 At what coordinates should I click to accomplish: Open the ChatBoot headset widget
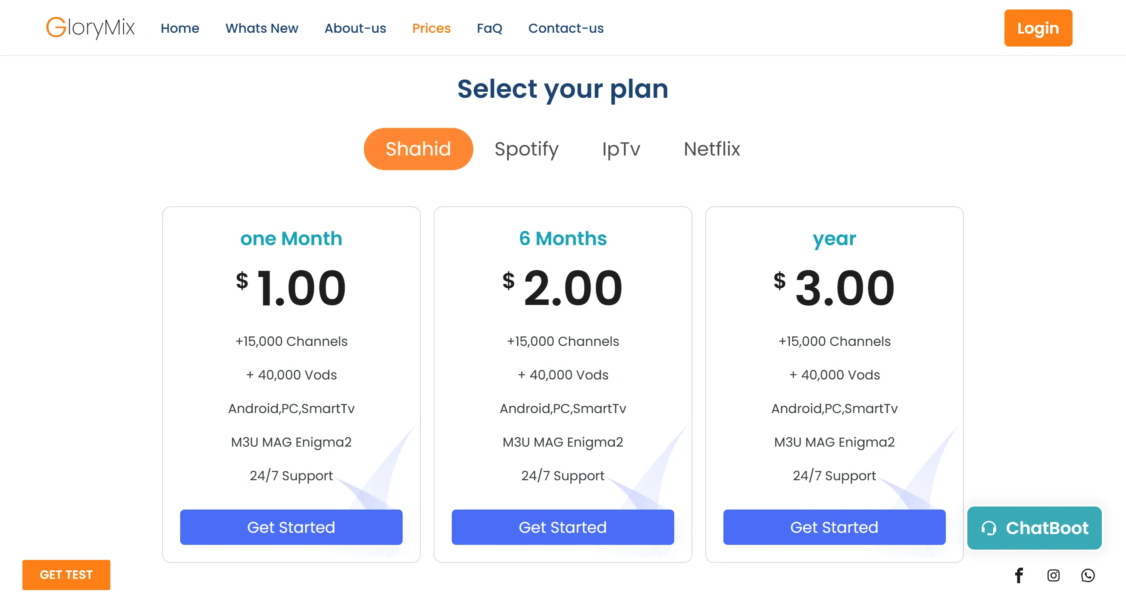[1034, 528]
